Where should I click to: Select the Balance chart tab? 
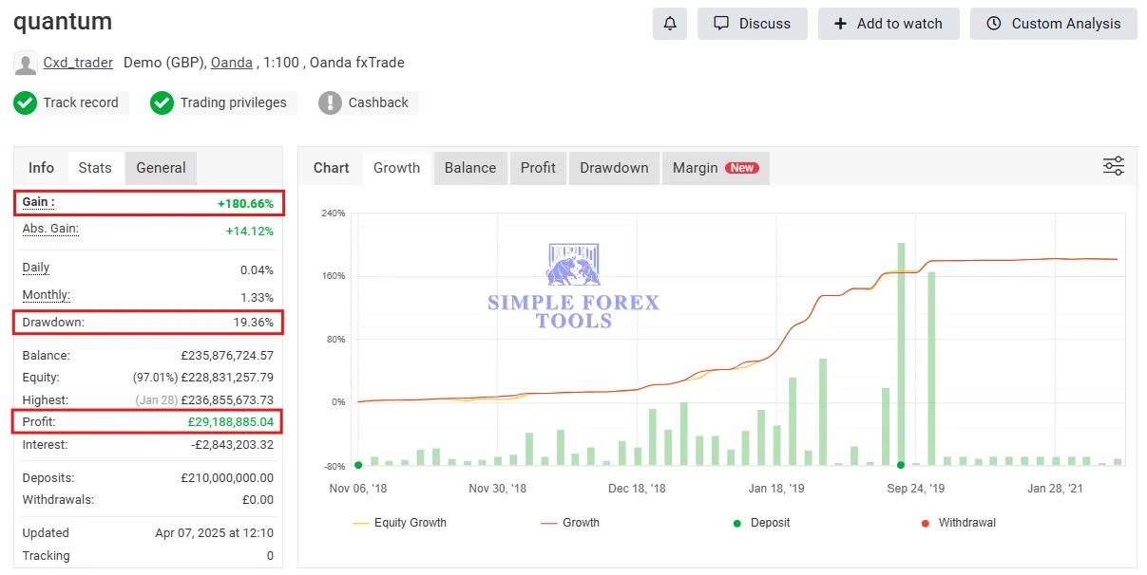coord(470,168)
